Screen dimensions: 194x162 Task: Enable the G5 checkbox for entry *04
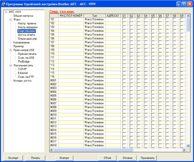coord(153,31)
